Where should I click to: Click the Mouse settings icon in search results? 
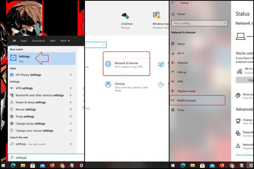(12, 109)
